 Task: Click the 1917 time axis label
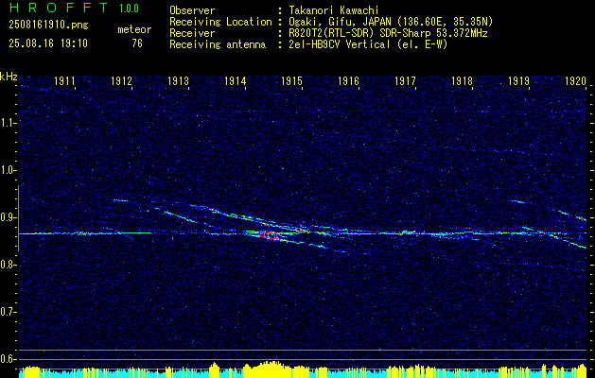point(405,80)
